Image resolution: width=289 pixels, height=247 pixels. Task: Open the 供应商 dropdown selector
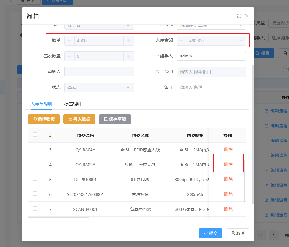(x=211, y=25)
